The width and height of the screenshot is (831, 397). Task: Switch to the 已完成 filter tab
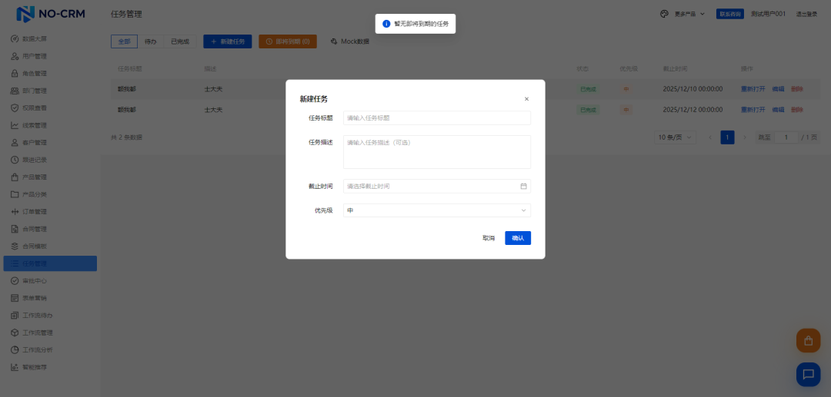180,41
